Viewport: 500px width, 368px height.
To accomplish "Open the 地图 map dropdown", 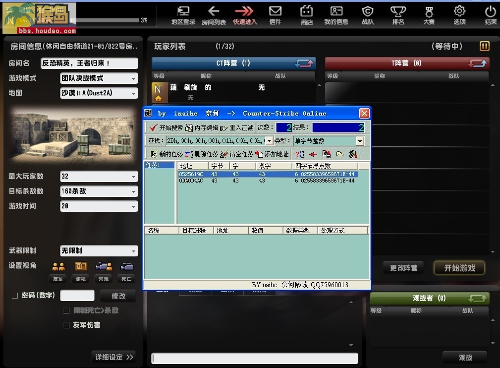I will point(99,93).
